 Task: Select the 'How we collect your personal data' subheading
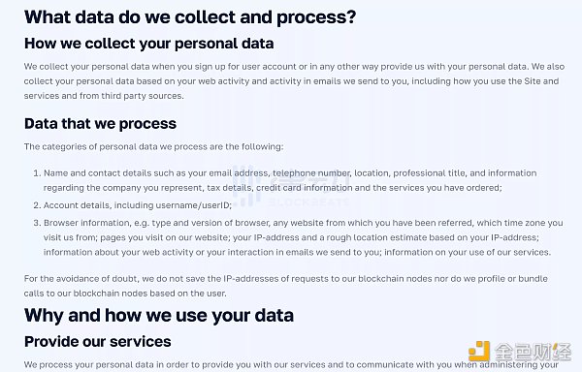coord(148,44)
